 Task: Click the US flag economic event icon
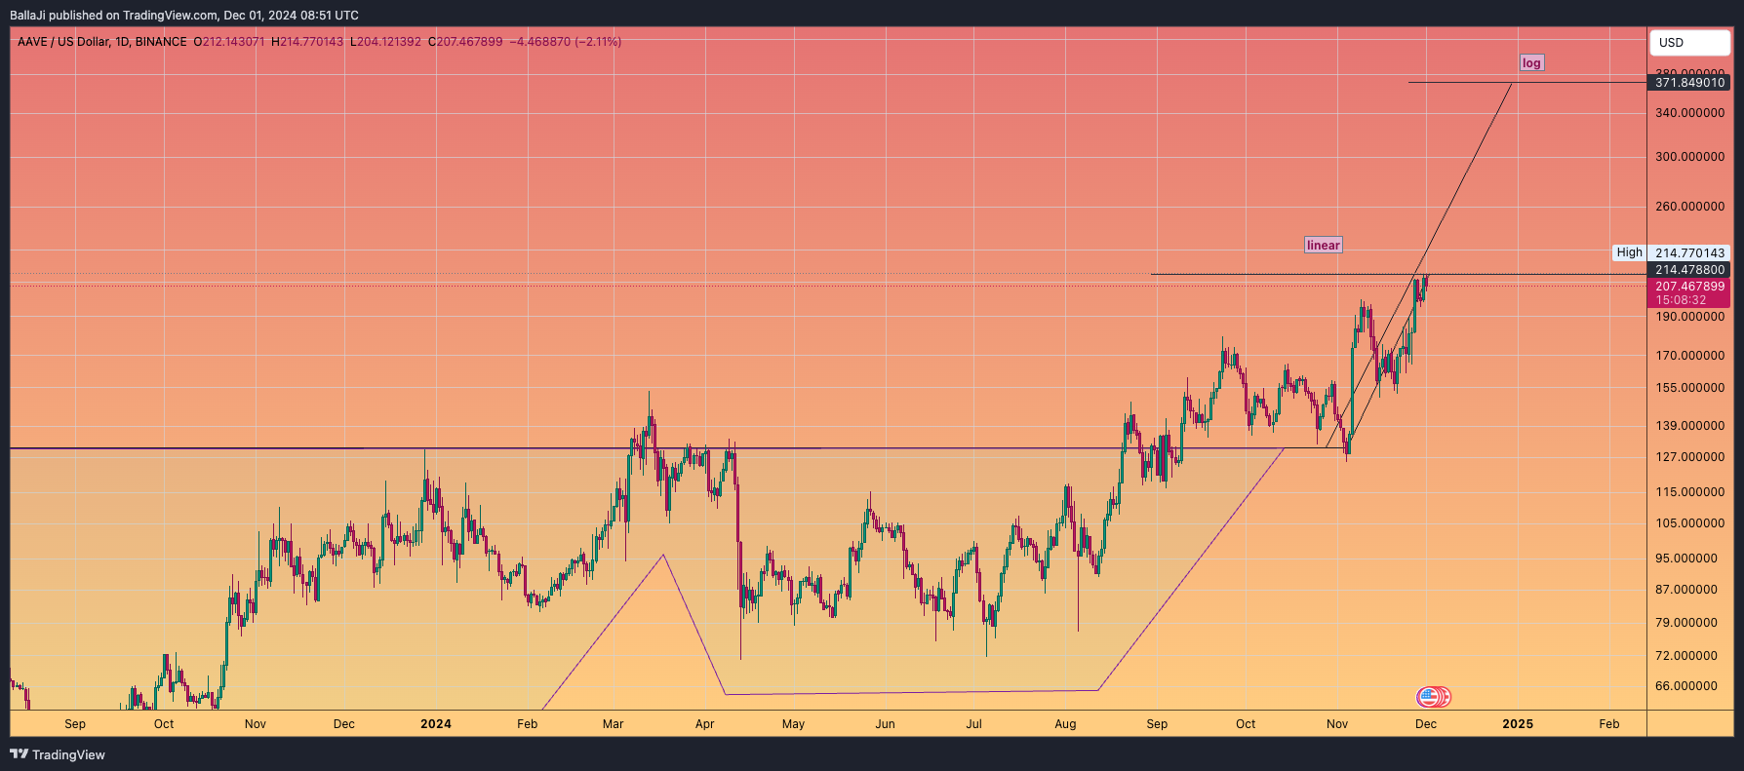tap(1429, 697)
